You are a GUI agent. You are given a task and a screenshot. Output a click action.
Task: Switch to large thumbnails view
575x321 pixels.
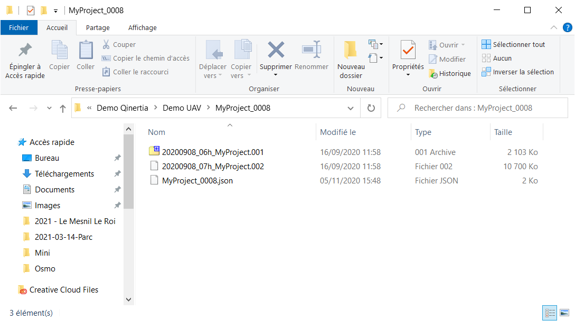click(x=564, y=313)
